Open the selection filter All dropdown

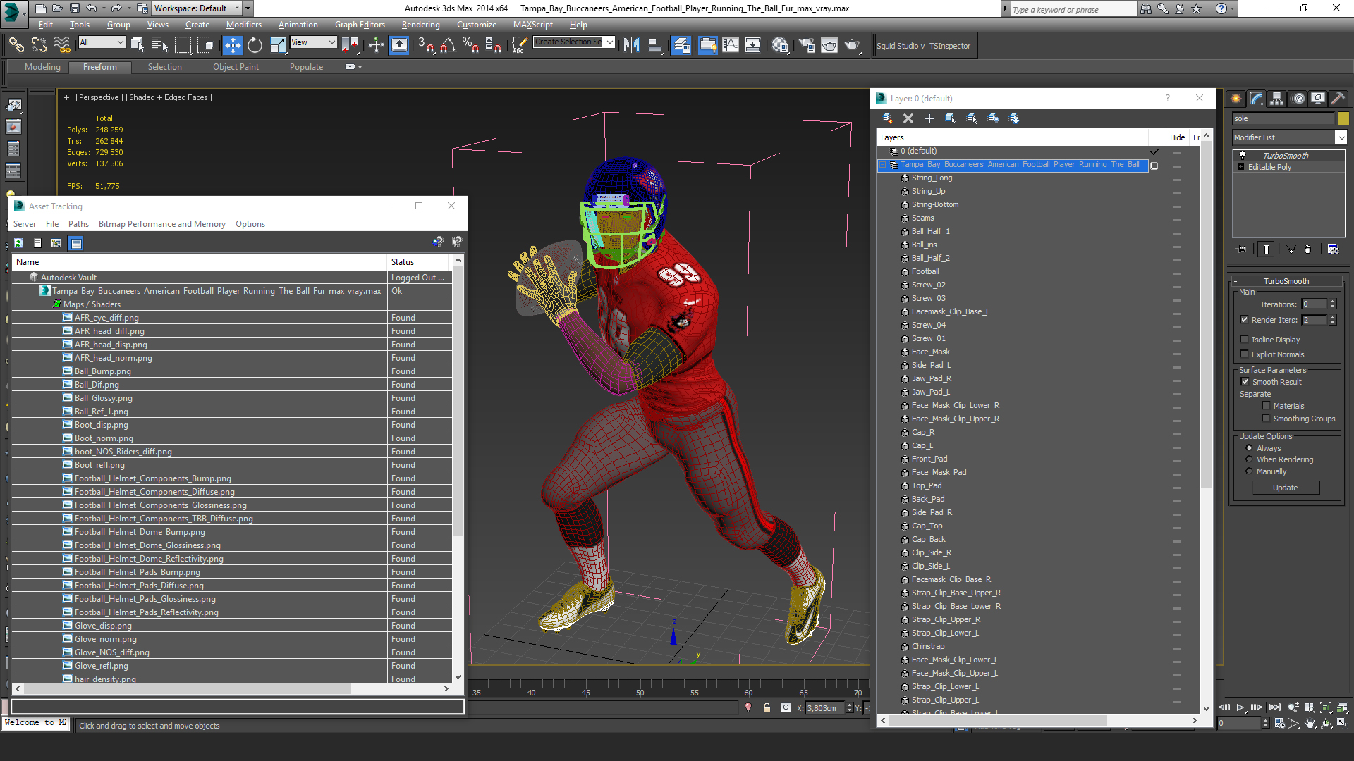point(102,42)
